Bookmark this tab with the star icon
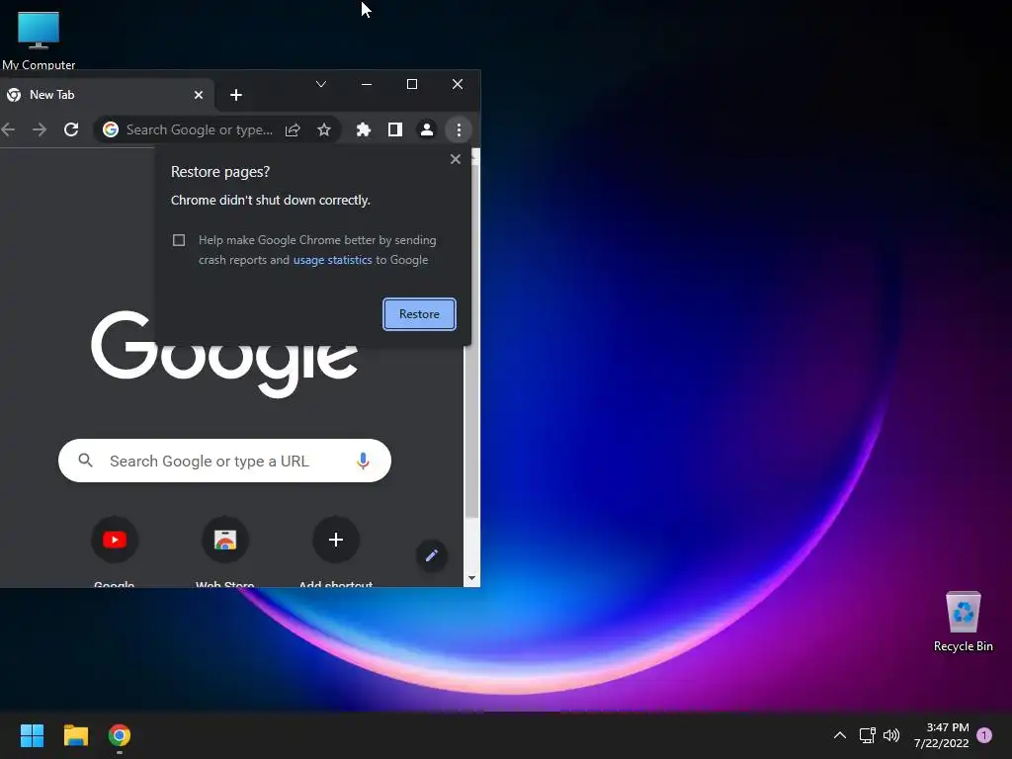 coord(324,129)
